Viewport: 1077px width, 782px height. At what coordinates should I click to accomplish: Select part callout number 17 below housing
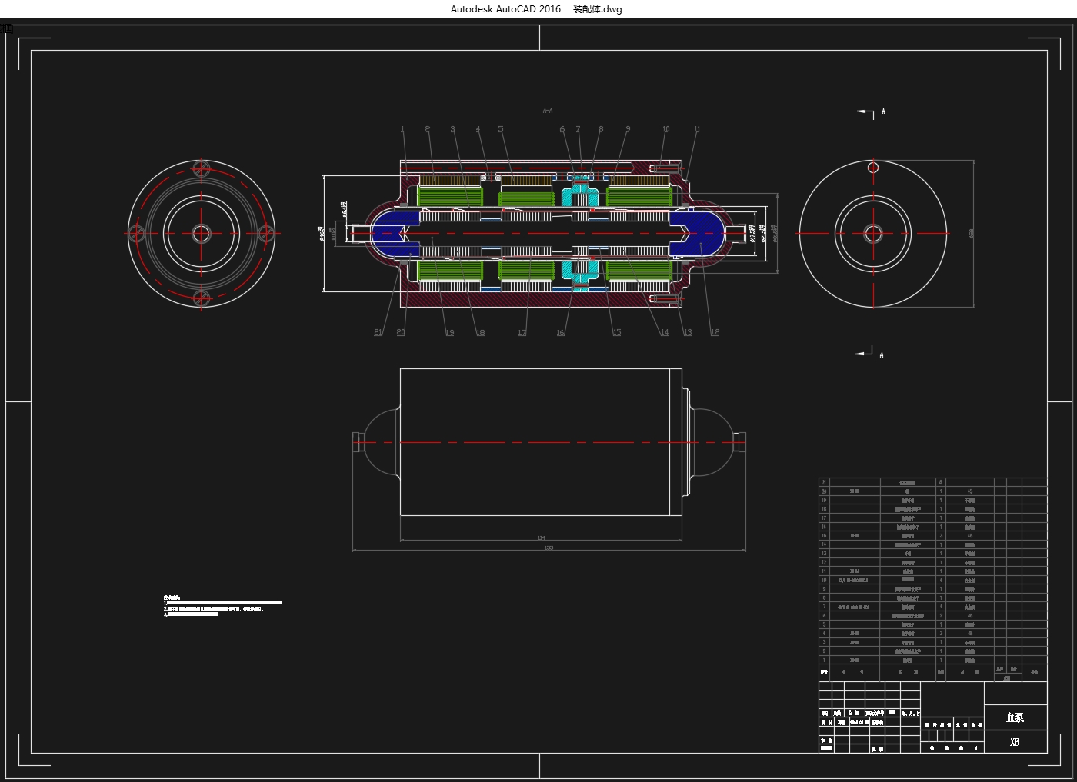click(x=522, y=332)
